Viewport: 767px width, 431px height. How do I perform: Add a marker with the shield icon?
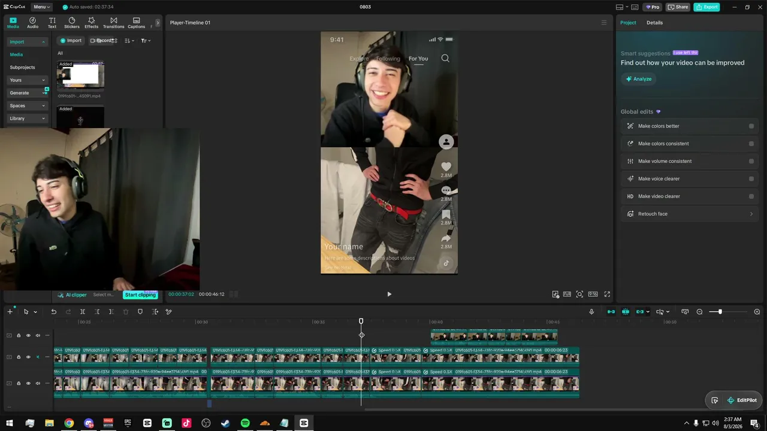pos(140,312)
